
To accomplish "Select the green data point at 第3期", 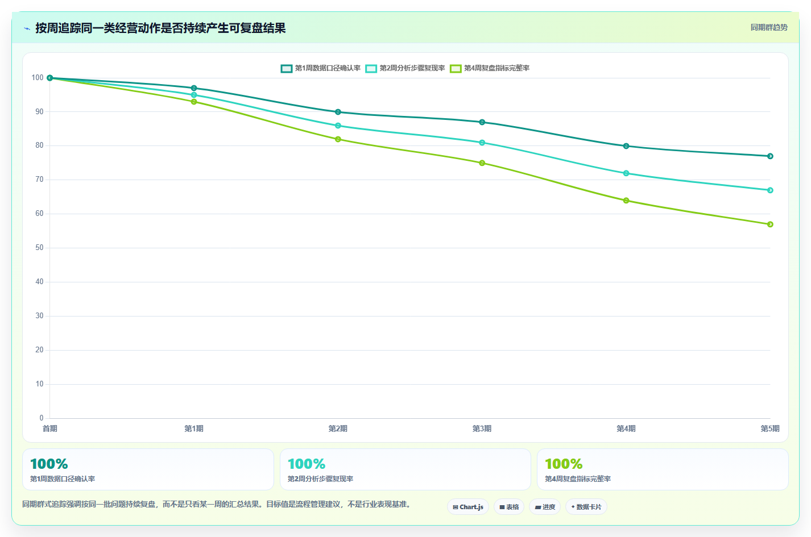I will point(482,163).
